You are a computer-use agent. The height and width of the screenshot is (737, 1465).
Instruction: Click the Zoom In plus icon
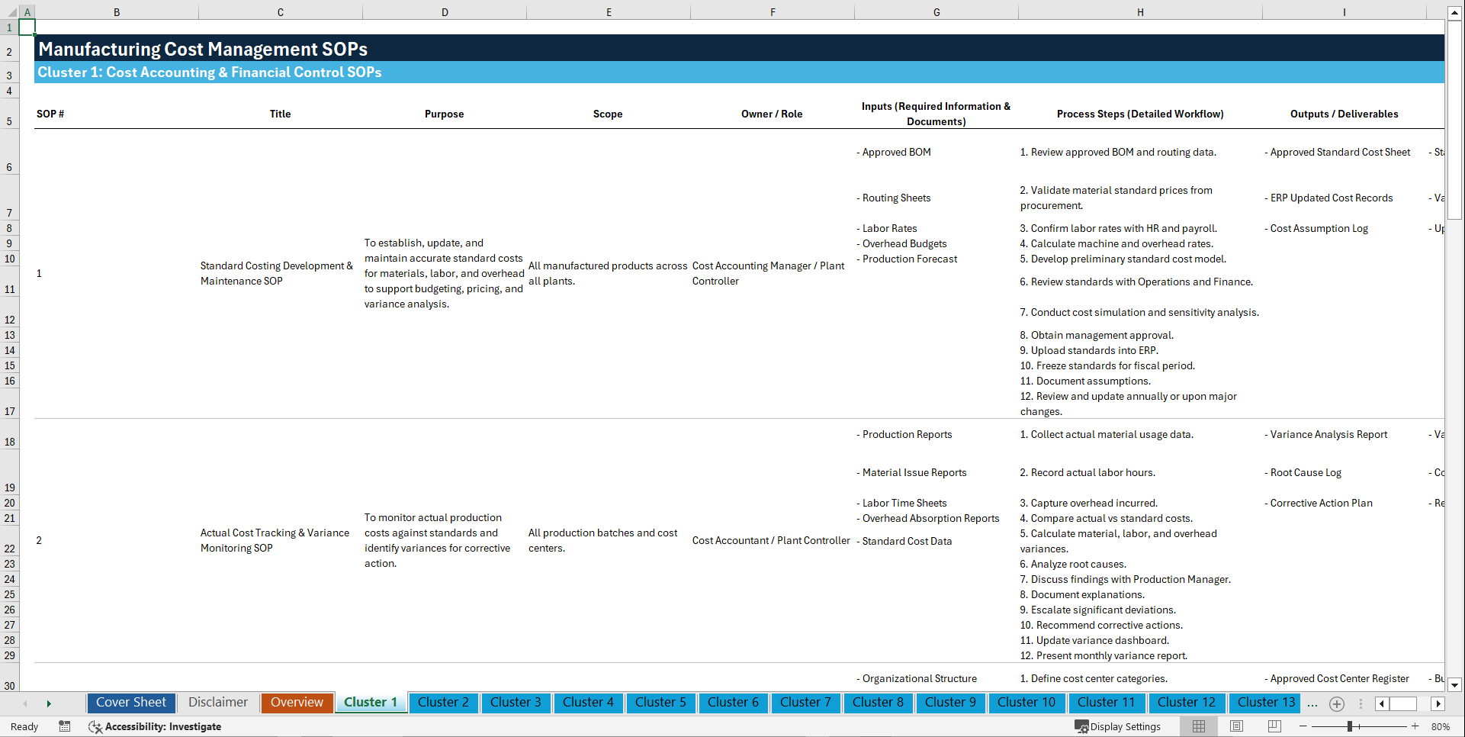click(x=1415, y=726)
